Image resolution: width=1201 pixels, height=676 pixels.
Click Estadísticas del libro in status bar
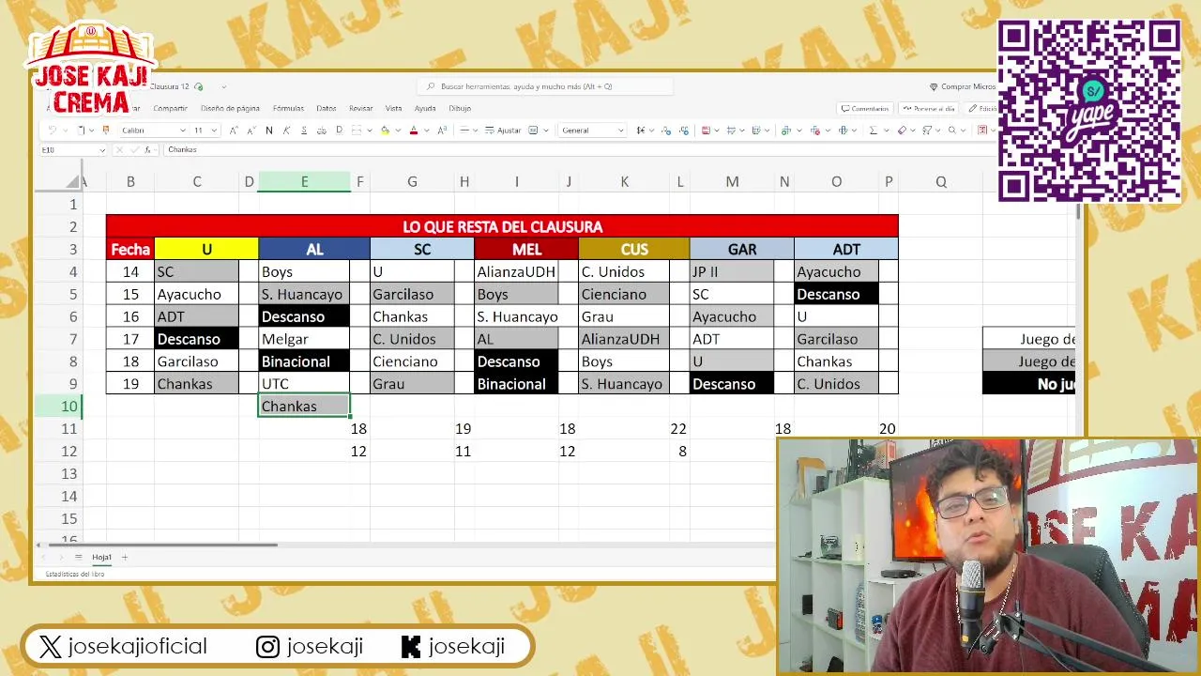tap(75, 574)
